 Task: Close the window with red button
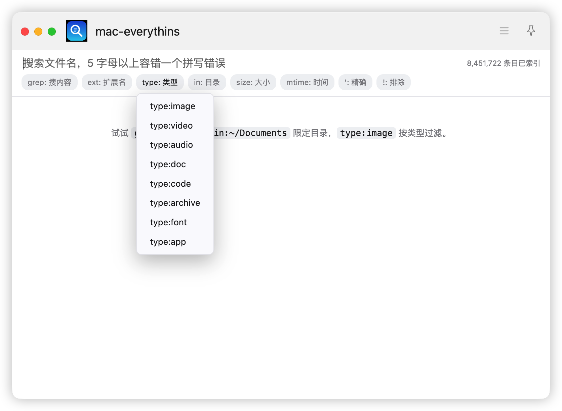25,32
